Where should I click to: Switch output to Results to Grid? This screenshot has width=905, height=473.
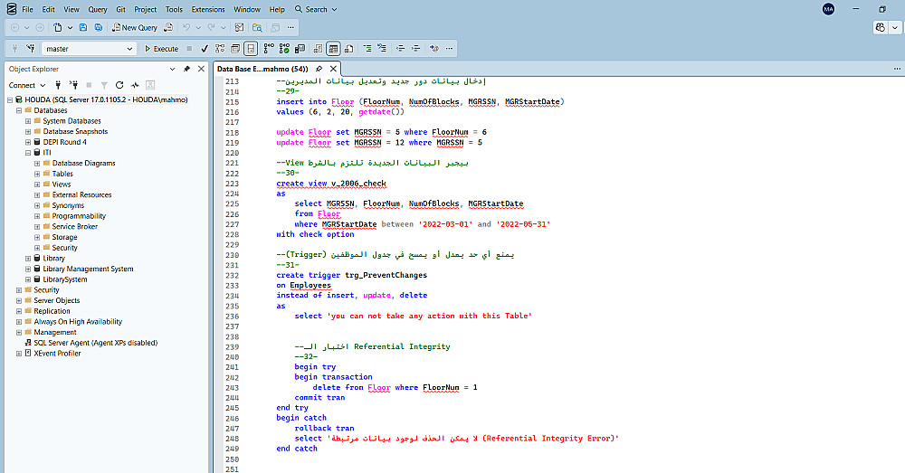click(x=333, y=49)
